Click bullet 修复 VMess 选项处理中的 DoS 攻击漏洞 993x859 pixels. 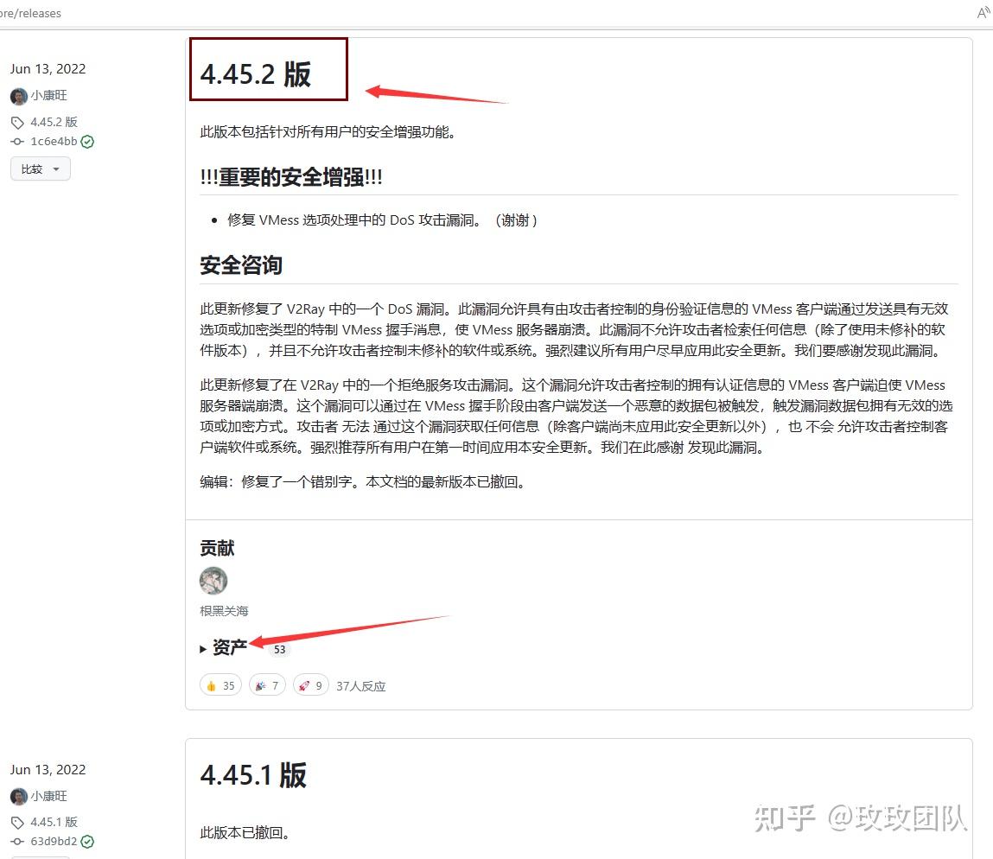(x=383, y=220)
